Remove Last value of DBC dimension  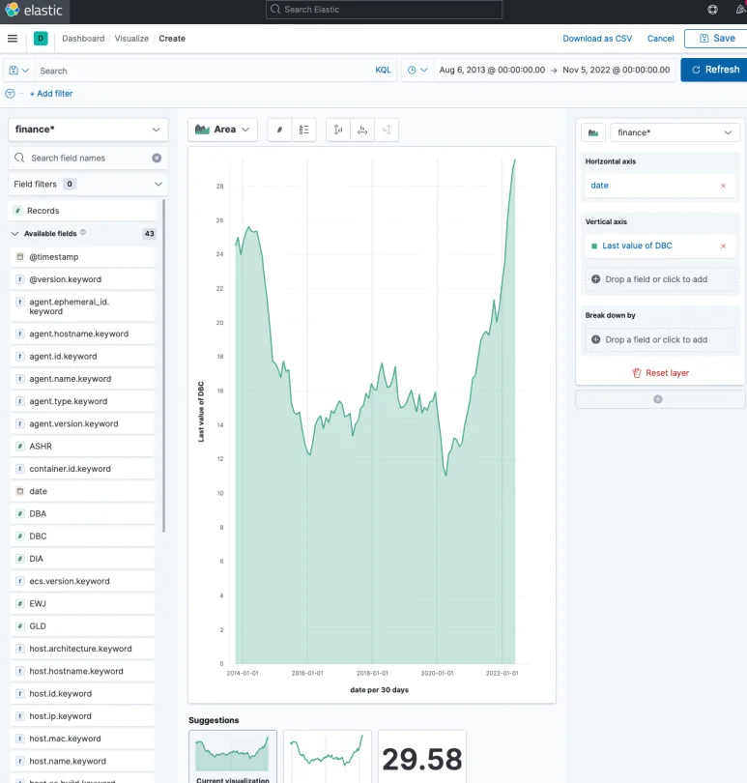pos(723,246)
